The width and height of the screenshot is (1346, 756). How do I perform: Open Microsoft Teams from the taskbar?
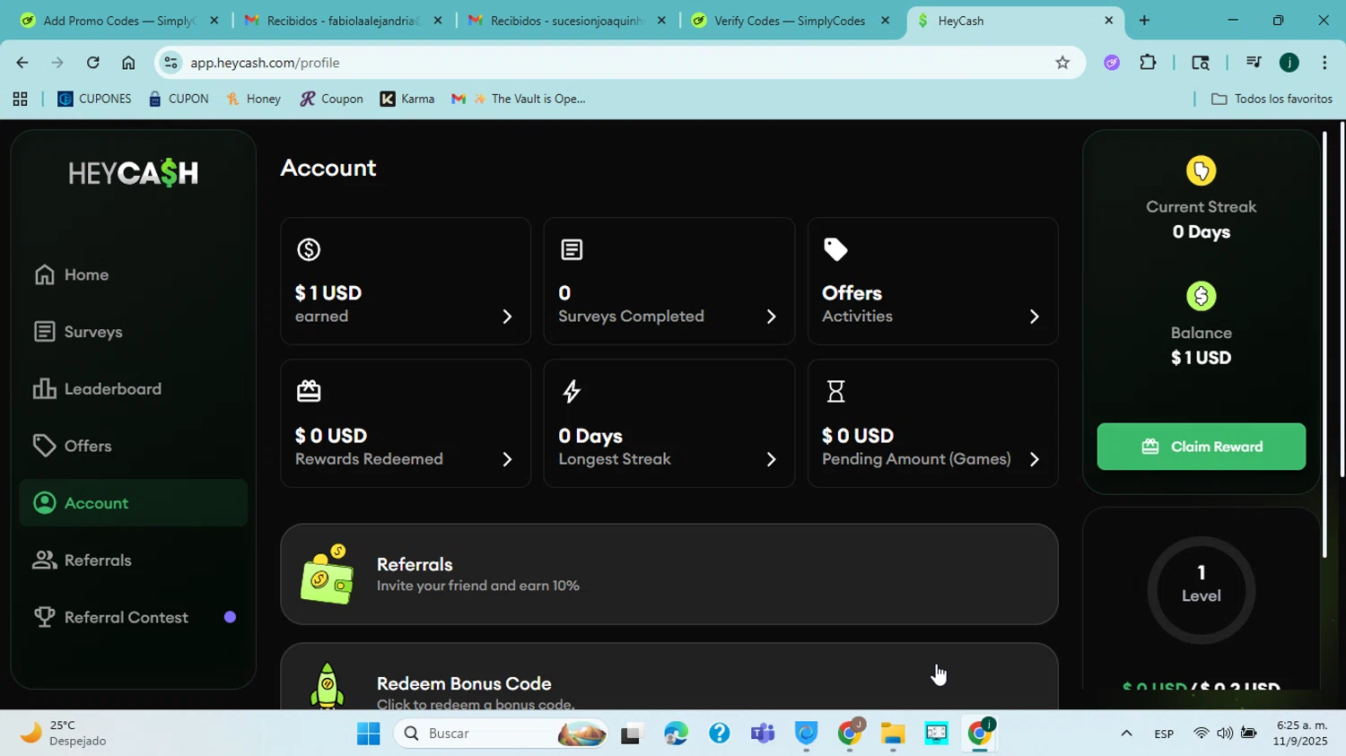point(763,734)
